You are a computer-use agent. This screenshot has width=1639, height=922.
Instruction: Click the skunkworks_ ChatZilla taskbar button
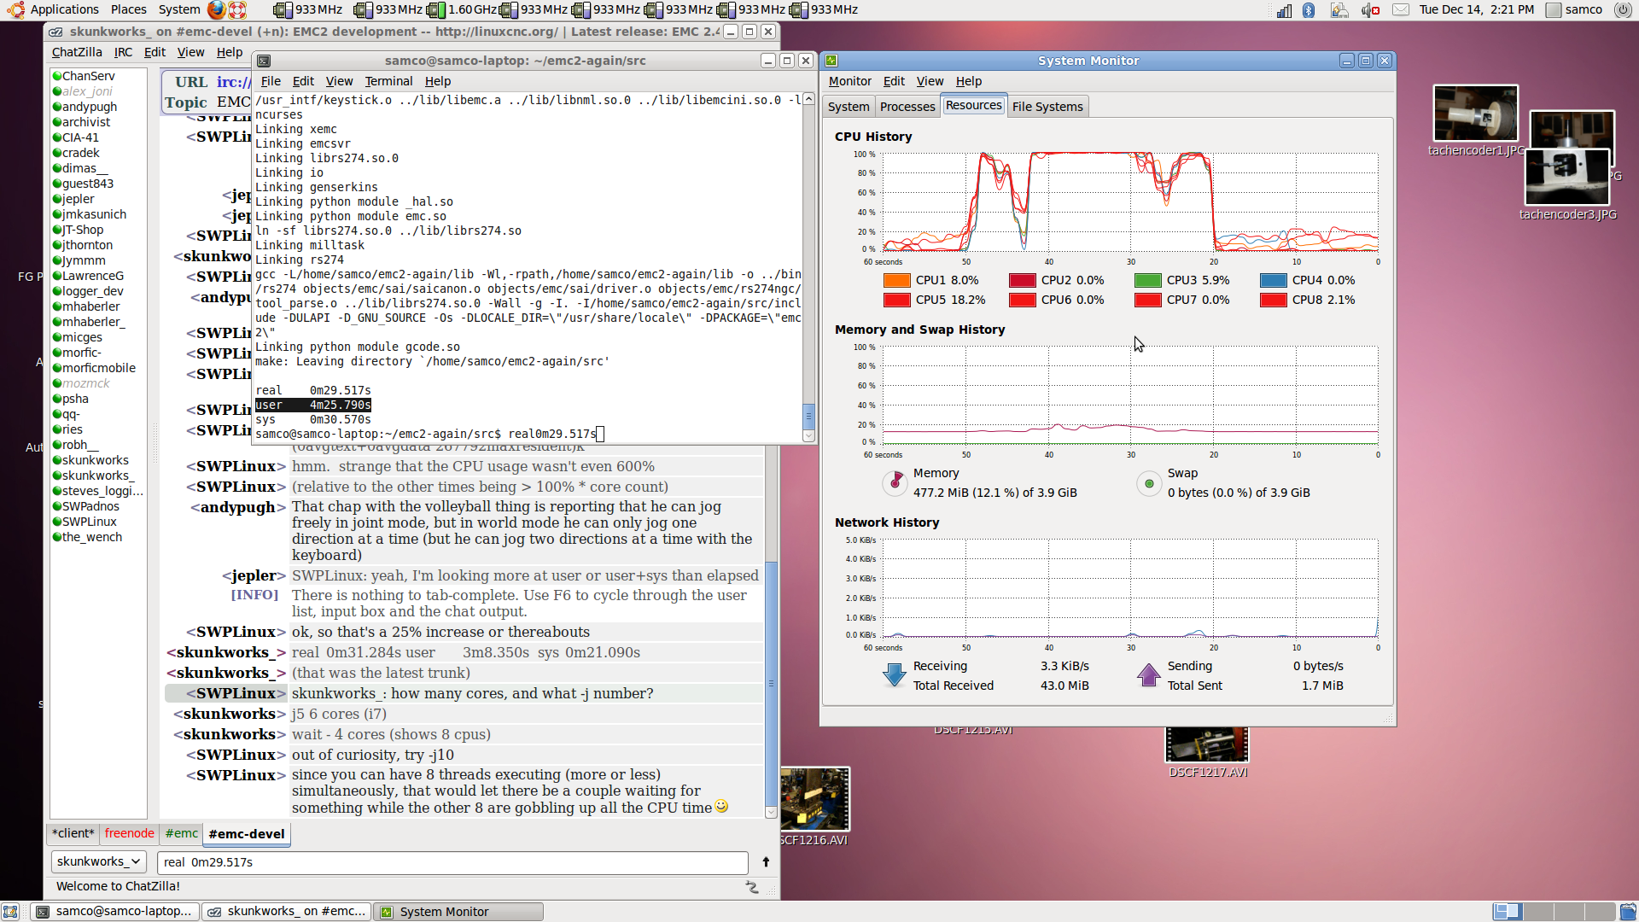[x=287, y=912]
